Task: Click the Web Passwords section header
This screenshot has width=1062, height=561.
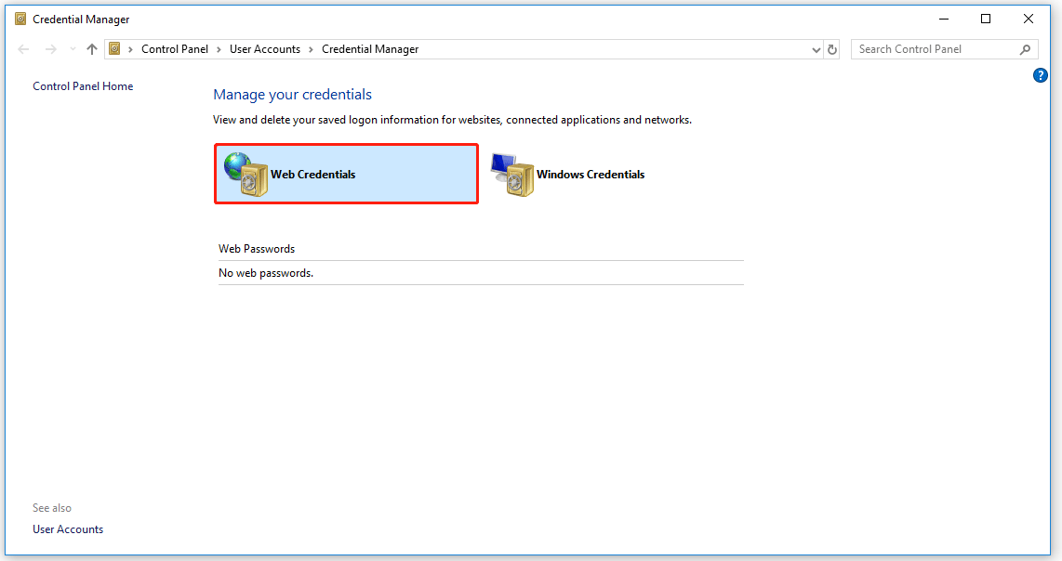Action: [256, 248]
